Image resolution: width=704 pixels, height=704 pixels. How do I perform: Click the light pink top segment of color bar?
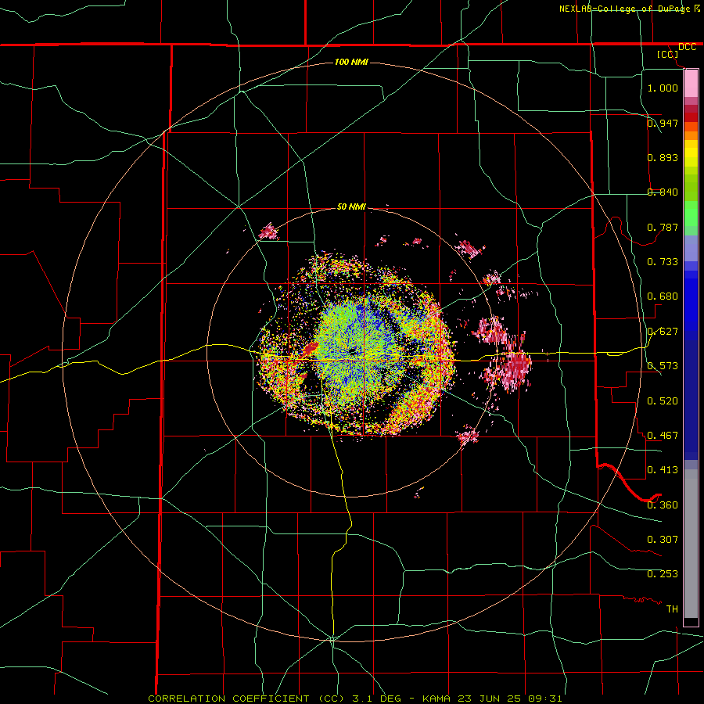[691, 84]
